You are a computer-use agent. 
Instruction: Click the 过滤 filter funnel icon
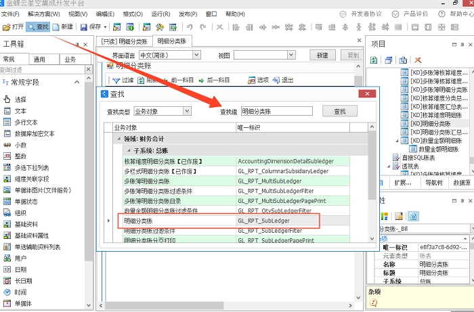point(115,80)
